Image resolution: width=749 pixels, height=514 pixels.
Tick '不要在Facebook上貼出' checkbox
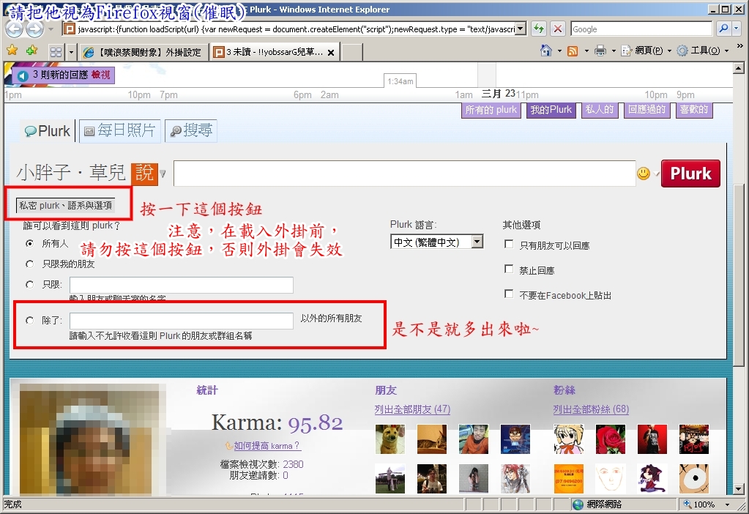tap(509, 294)
